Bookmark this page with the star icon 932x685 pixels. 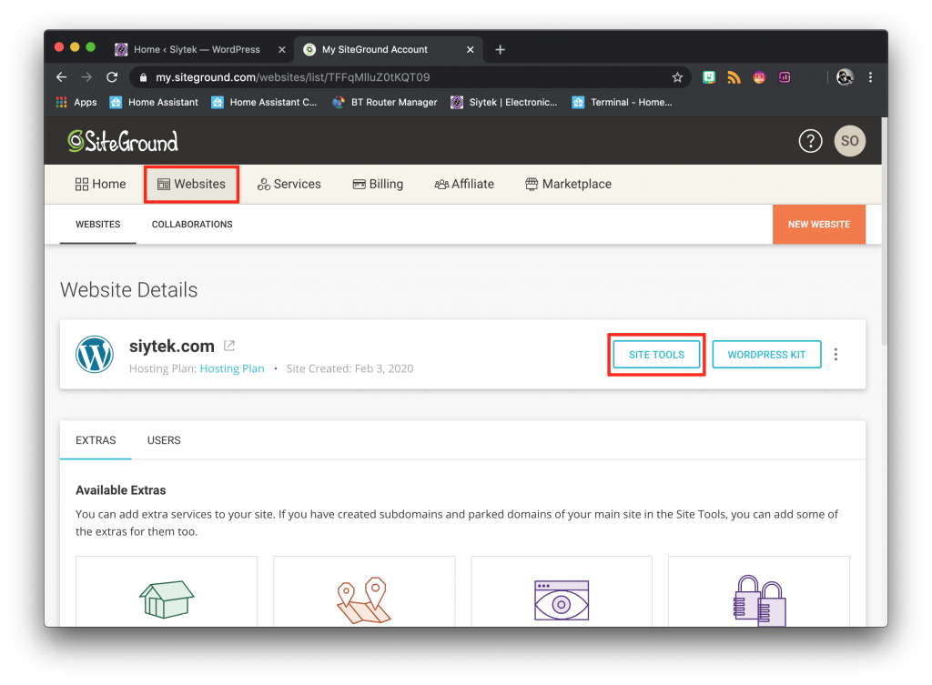pos(677,77)
